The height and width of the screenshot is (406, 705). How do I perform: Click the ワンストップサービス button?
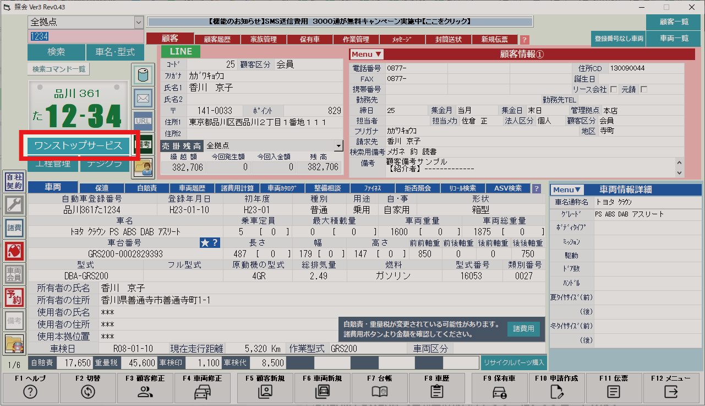(78, 145)
